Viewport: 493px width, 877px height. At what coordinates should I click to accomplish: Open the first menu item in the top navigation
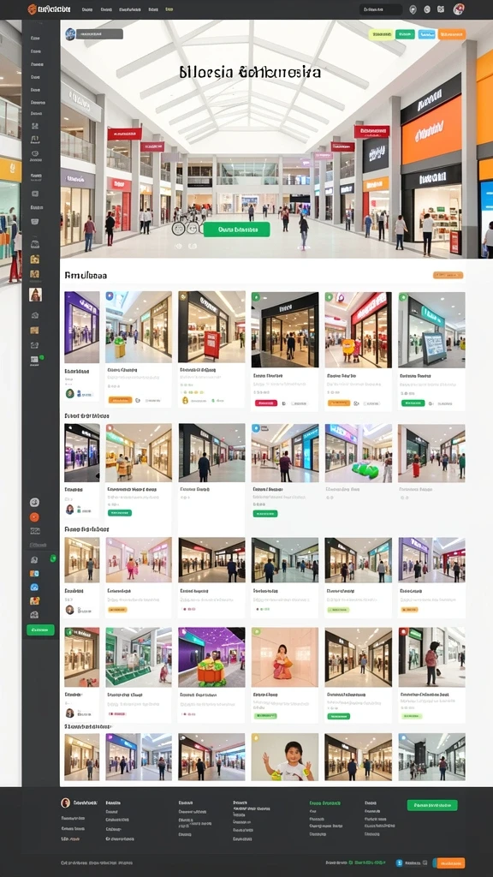click(87, 9)
